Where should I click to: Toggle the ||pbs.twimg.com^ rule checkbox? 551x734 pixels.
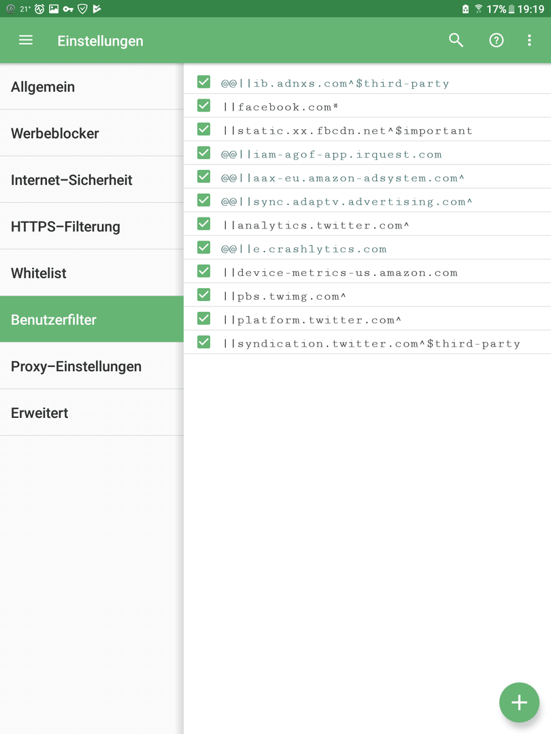coord(204,295)
